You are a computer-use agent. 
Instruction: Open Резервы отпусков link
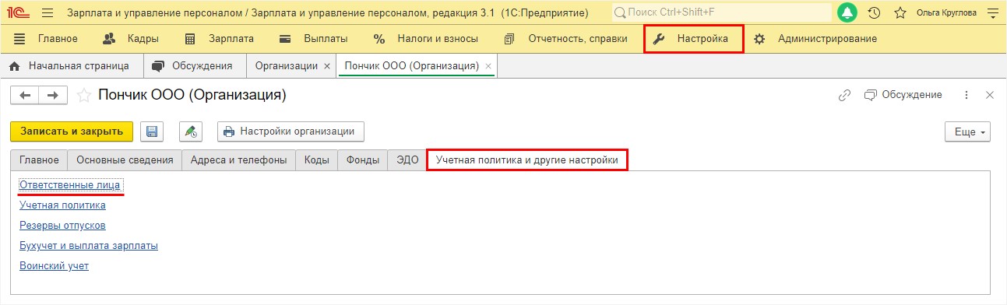(62, 226)
